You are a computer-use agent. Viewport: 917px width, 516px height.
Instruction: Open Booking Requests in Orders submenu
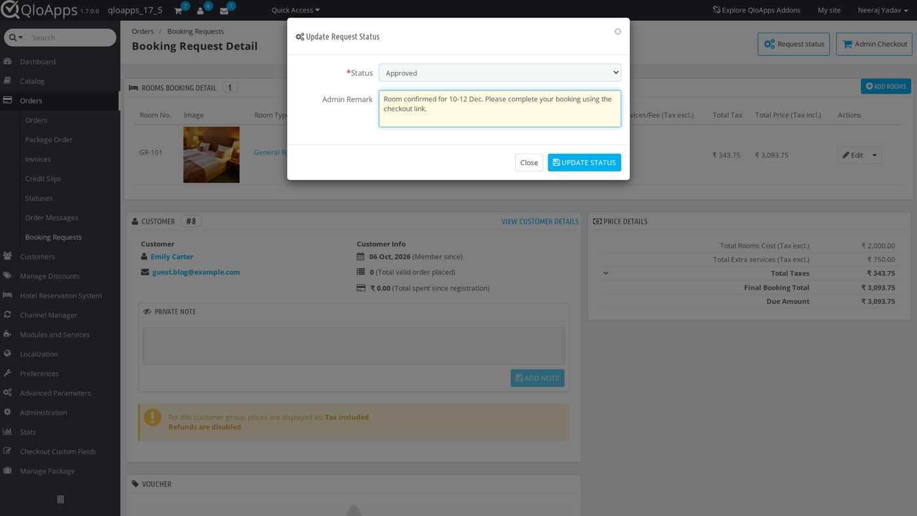coord(54,237)
